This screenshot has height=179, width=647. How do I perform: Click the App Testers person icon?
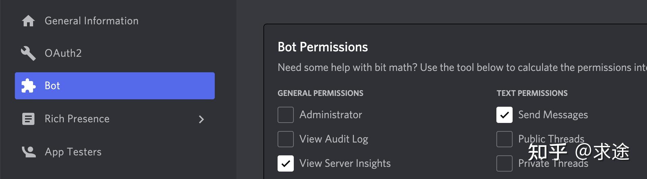(x=28, y=152)
